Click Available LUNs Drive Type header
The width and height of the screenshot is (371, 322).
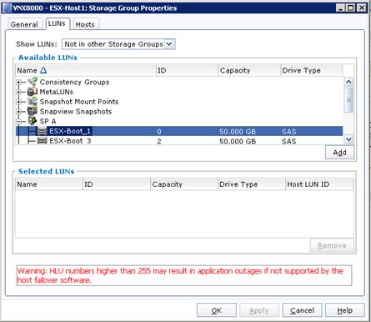point(312,70)
